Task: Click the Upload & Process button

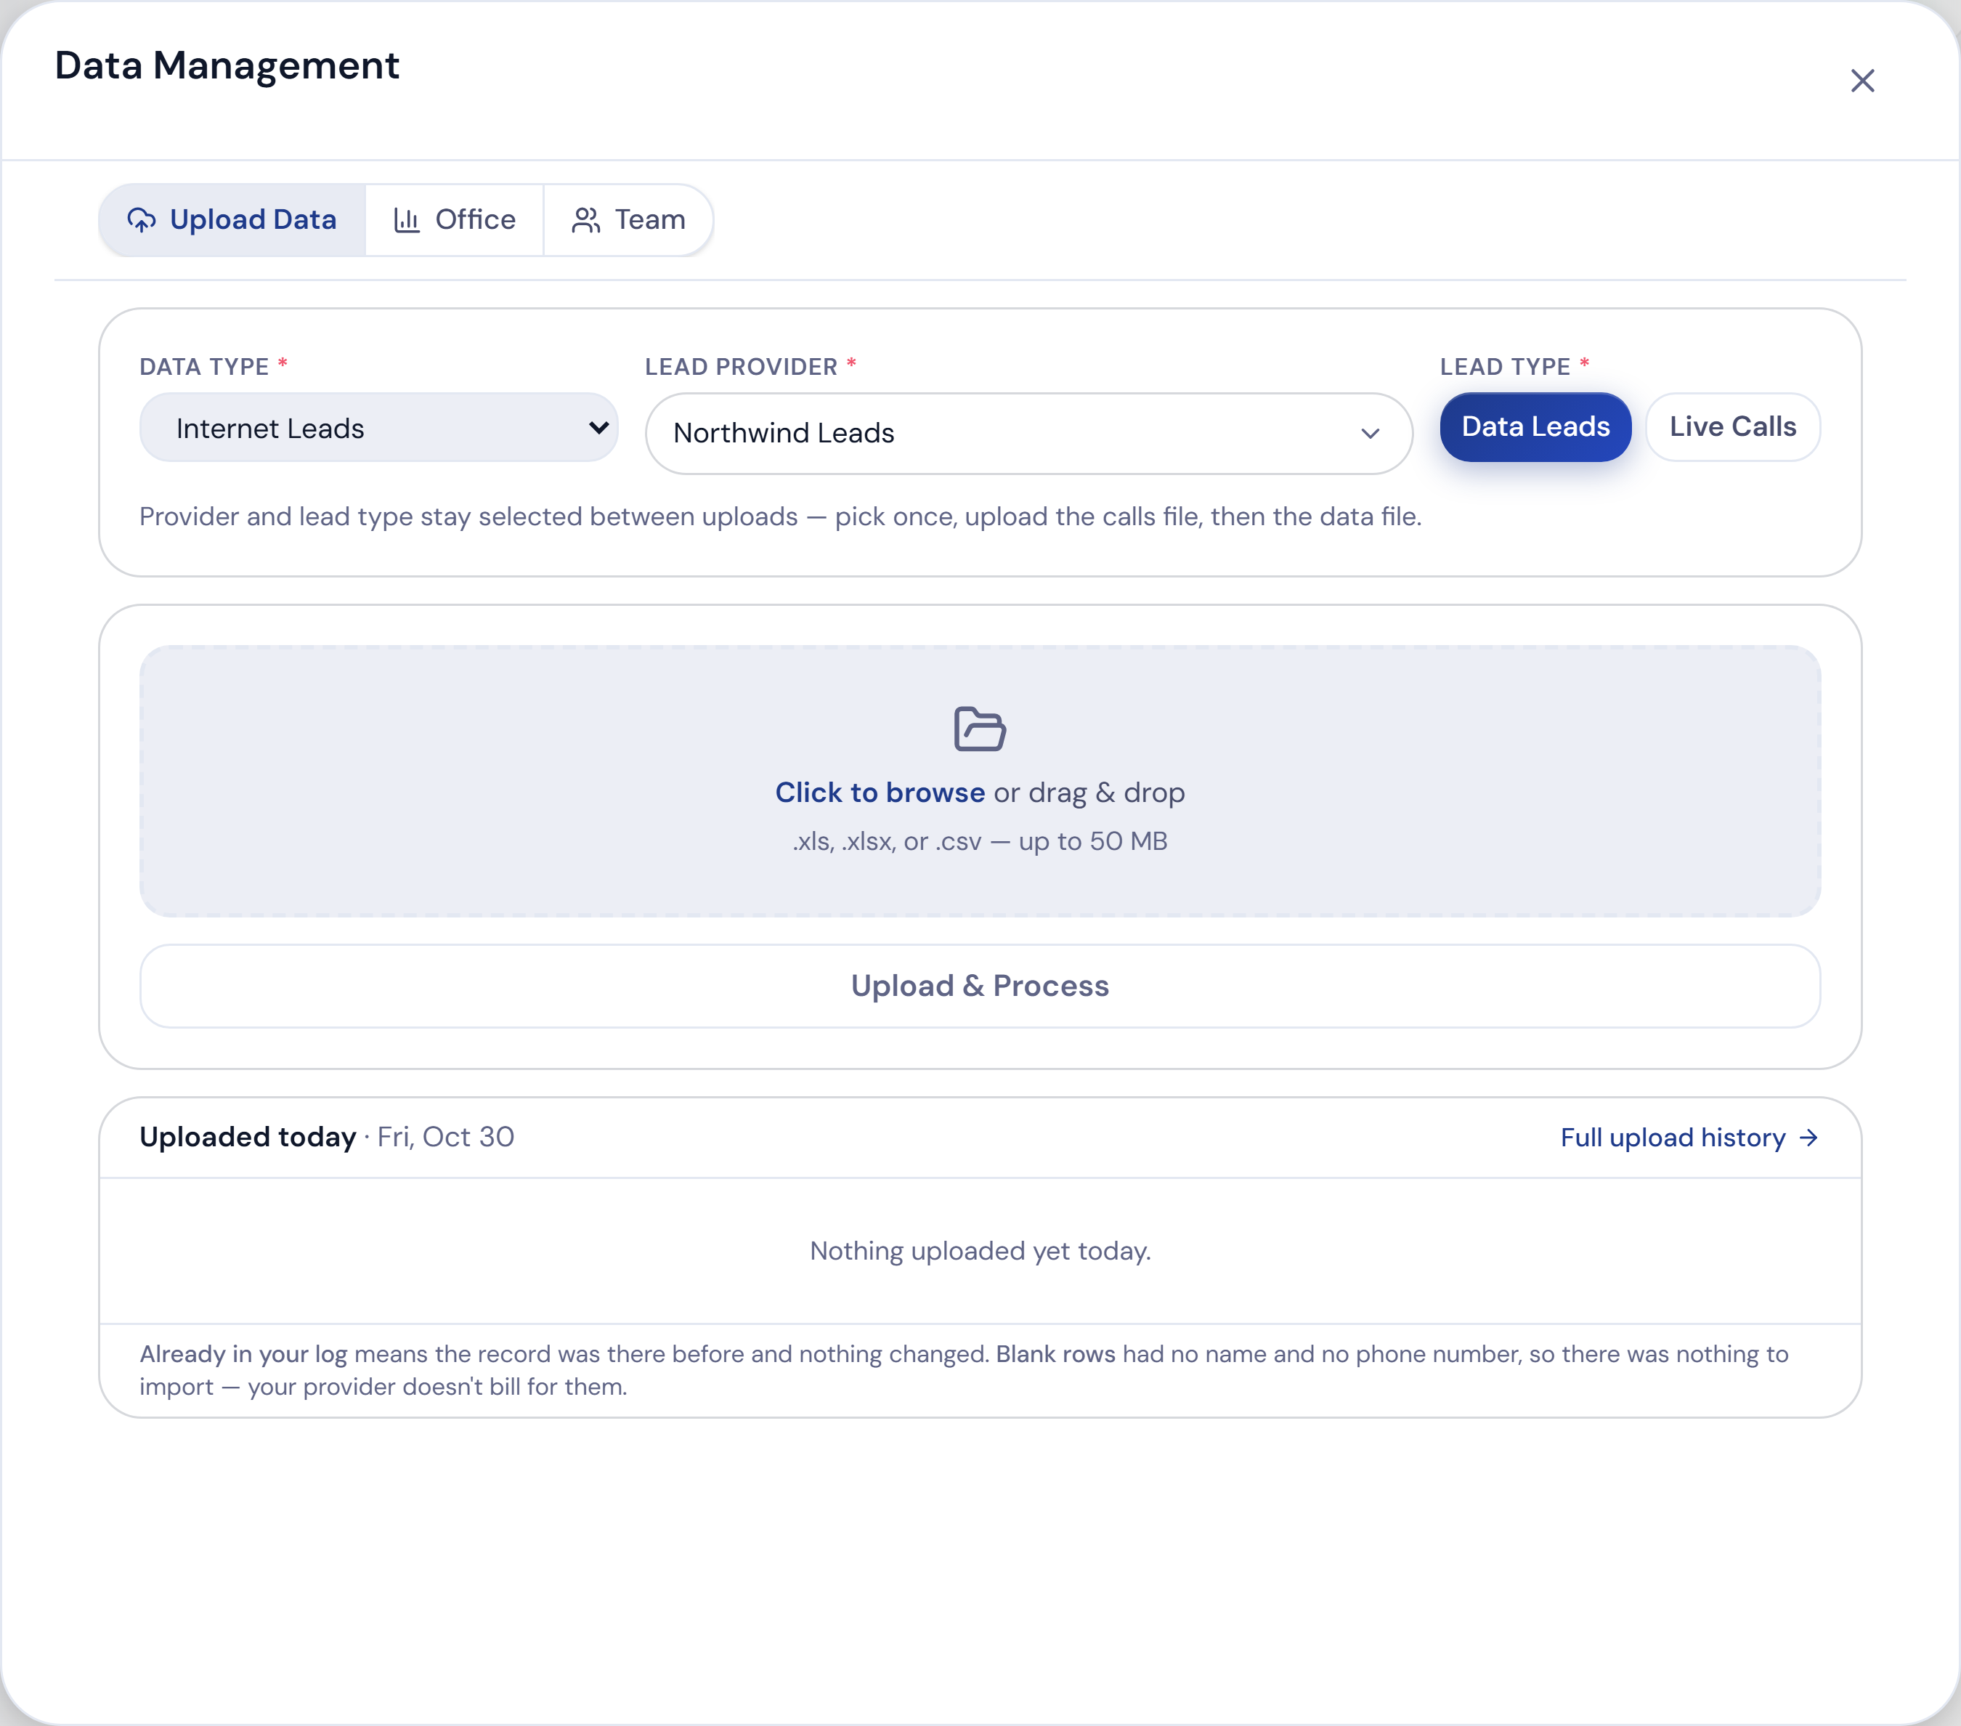Action: pyautogui.click(x=980, y=986)
